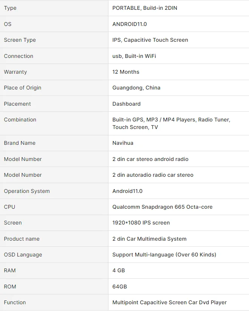Click the "Guangdong, China" origin value
This screenshot has width=249, height=311.
136,88
